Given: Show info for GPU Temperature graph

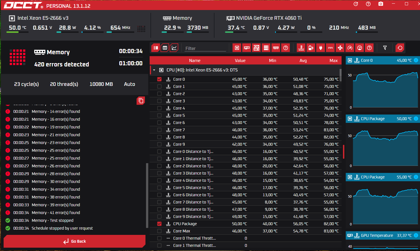Looking at the screenshot, I should point(416,235).
